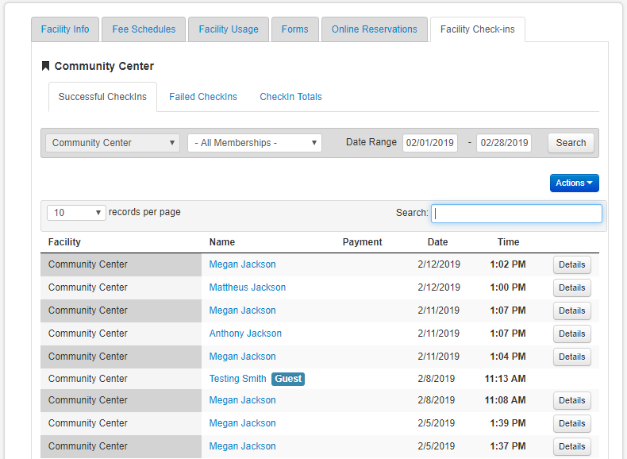Open Details for Megan Jackson 1:02 PM check-in
The image size is (627, 459).
571,265
